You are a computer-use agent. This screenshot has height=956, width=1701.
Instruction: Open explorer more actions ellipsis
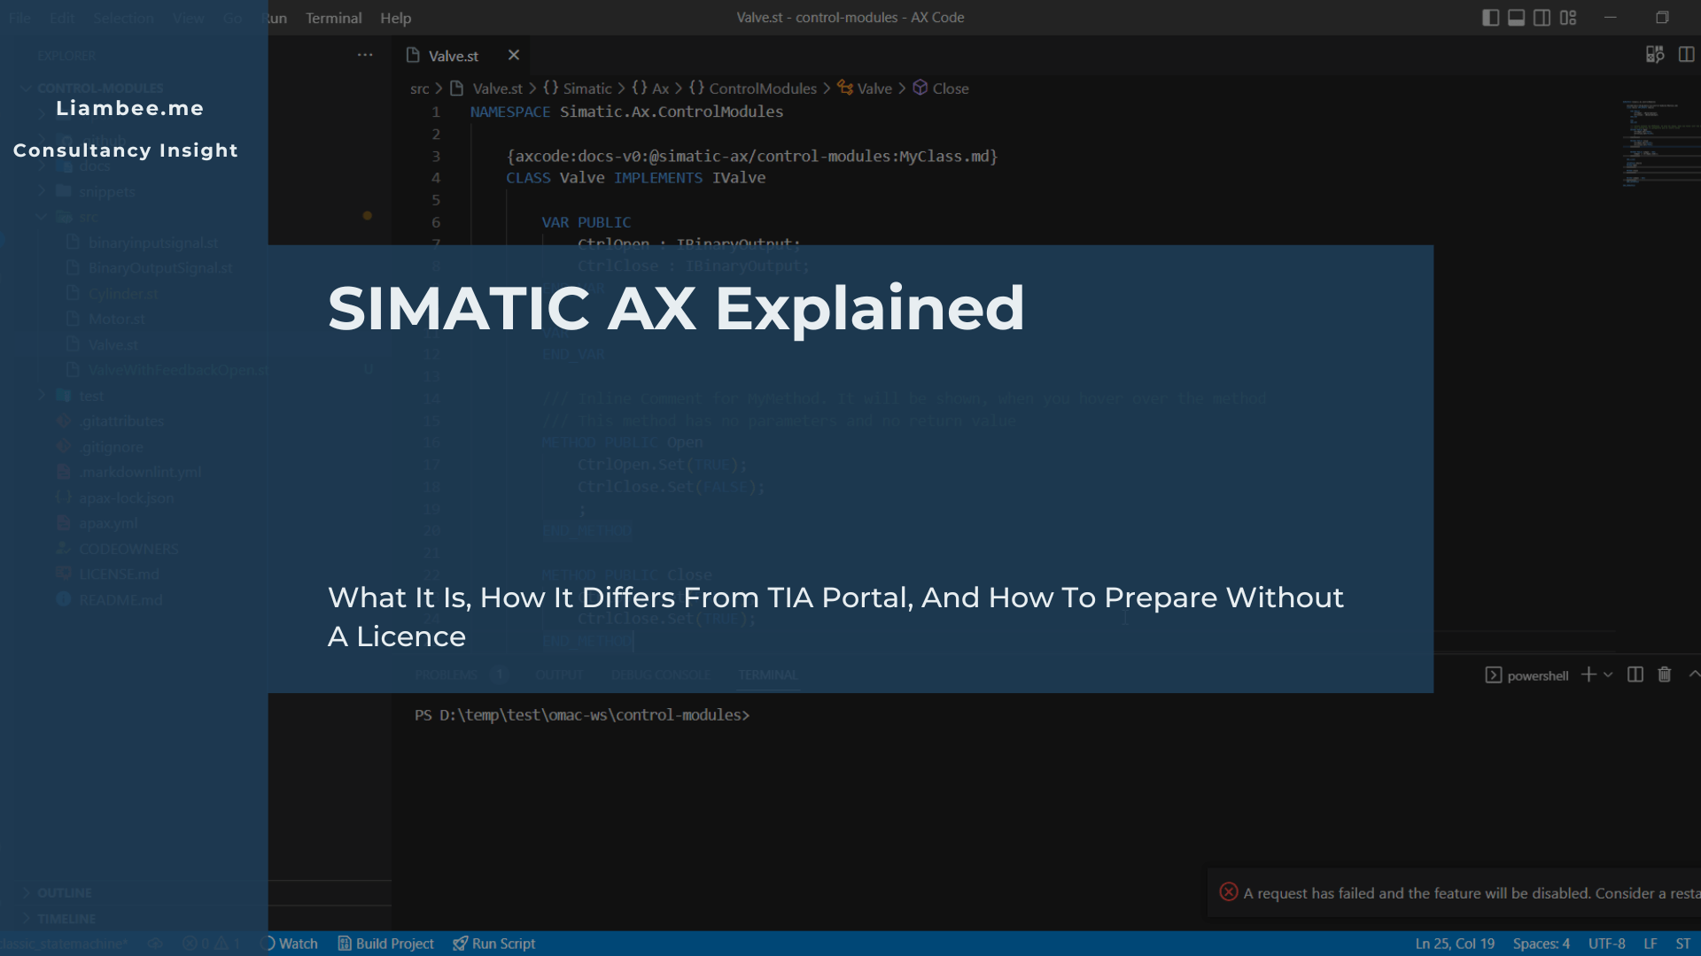tap(365, 55)
